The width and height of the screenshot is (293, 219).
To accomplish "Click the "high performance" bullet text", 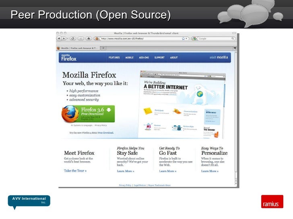I will point(84,91).
